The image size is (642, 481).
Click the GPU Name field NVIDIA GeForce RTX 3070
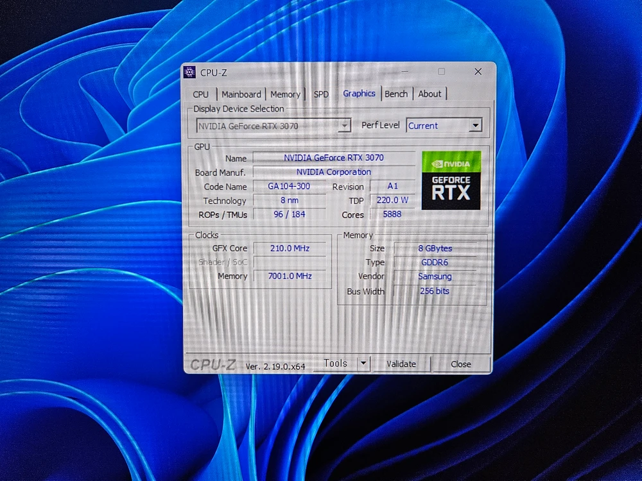(x=334, y=158)
